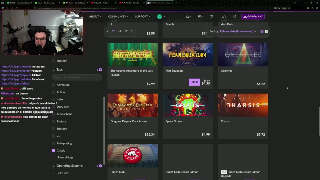The width and height of the screenshot is (320, 180).
Task: Open Dragon's Dogma: Dark Arisen title
Action: tap(129, 121)
